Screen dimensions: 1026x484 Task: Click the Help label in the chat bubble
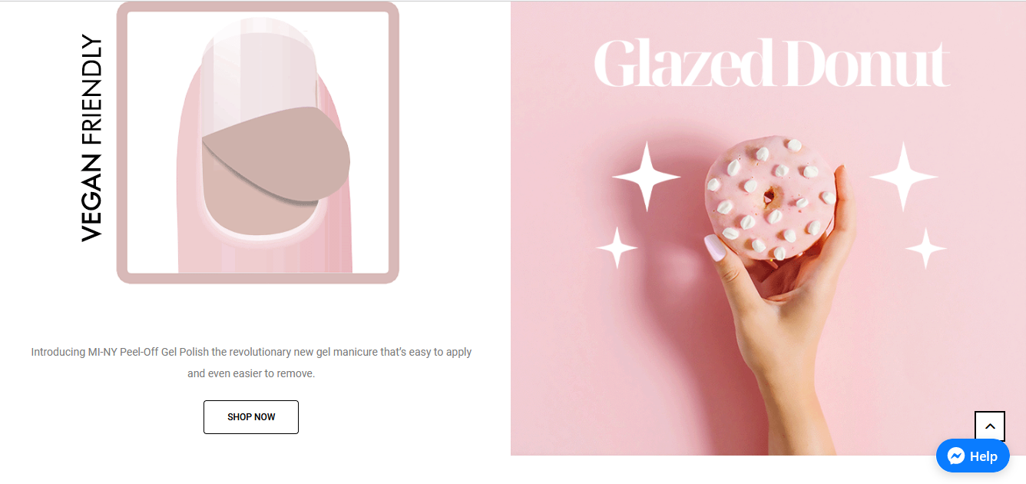(x=984, y=456)
